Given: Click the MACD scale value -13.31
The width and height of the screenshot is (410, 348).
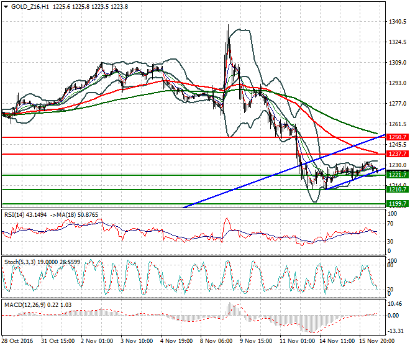Looking at the screenshot, I should pyautogui.click(x=395, y=331).
